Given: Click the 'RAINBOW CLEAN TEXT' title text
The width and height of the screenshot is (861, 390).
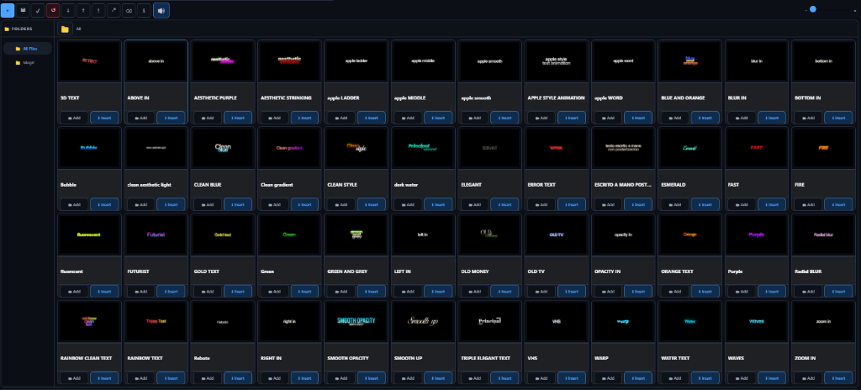Looking at the screenshot, I should pos(87,358).
